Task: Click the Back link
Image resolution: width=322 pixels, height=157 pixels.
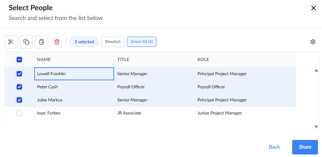Action: click(x=274, y=147)
